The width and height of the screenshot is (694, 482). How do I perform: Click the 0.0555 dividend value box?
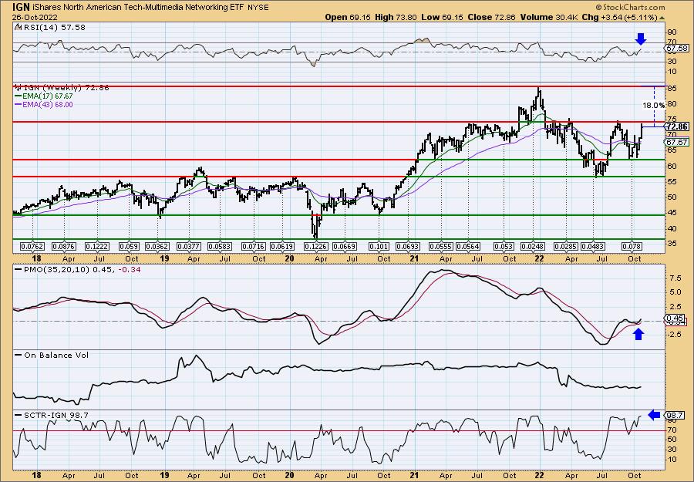(x=441, y=246)
